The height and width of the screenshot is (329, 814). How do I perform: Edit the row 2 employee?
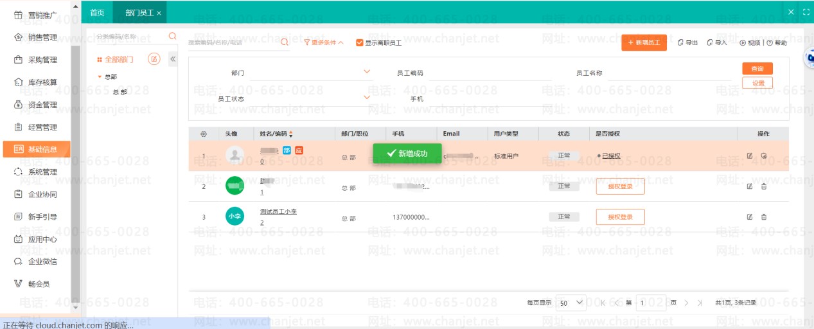point(750,186)
